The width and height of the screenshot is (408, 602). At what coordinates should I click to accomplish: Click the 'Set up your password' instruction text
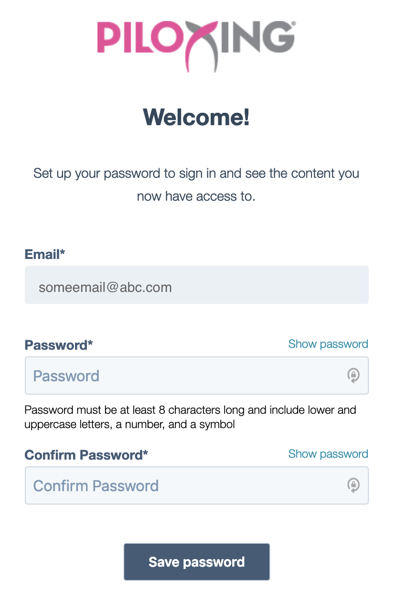point(196,184)
